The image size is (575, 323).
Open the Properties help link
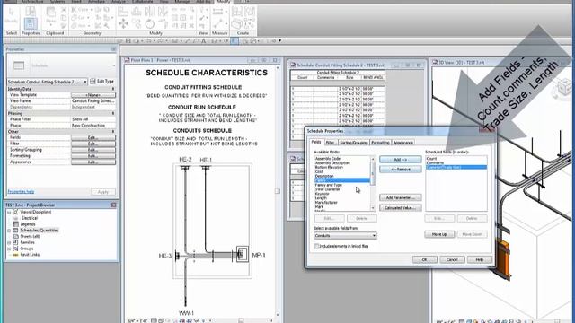(x=21, y=191)
